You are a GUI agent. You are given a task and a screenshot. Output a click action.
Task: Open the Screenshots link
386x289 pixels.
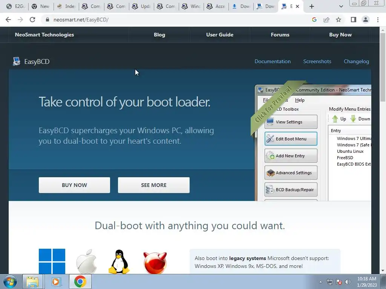click(317, 61)
